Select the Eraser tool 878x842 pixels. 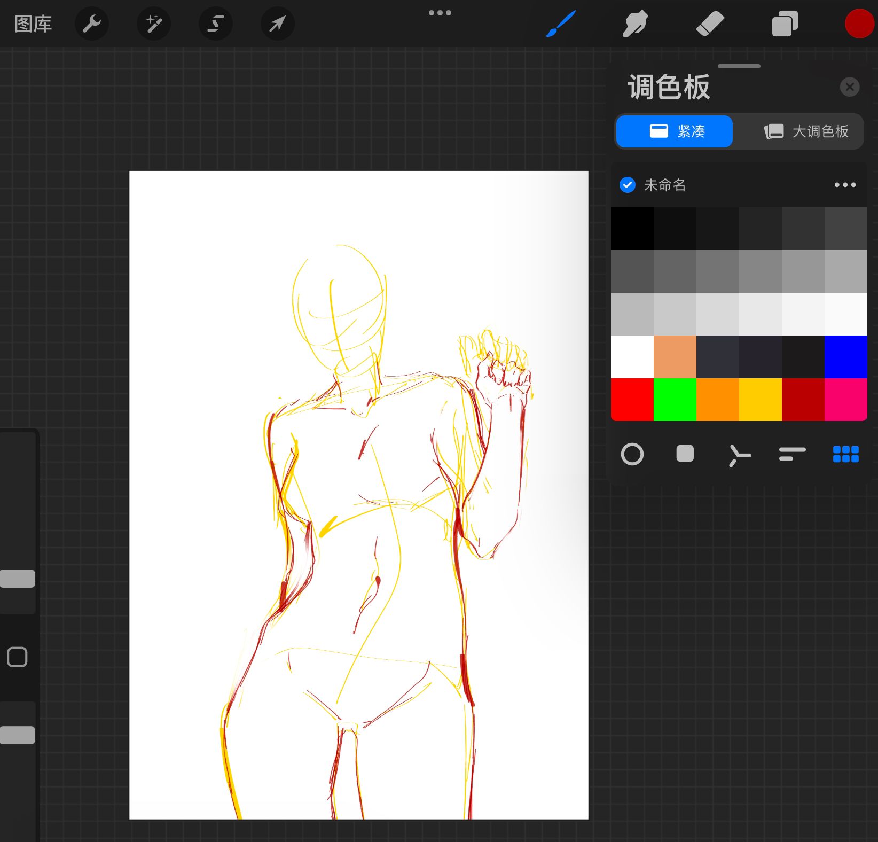point(710,24)
